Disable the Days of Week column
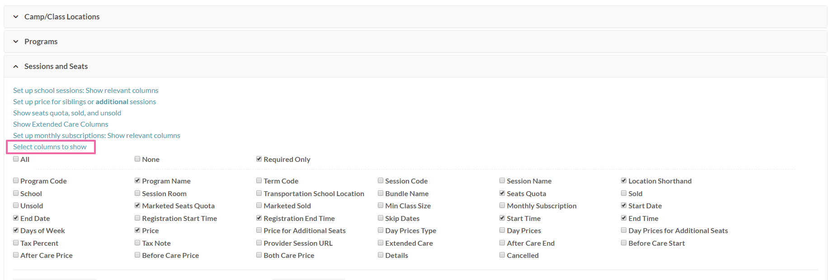 [16, 230]
